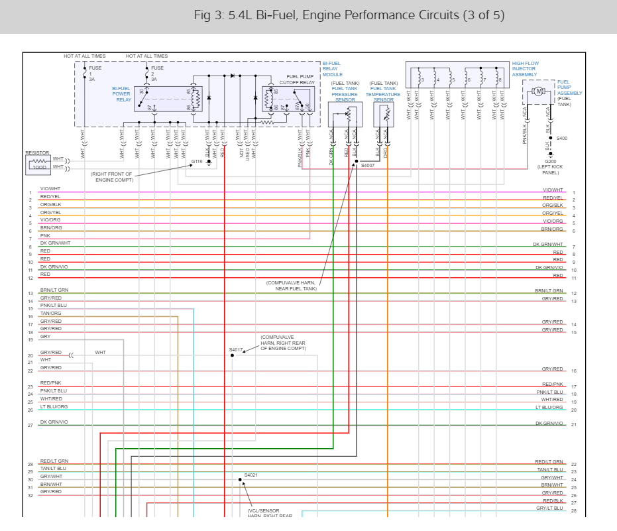Screen dimensions: 617x531
Task: Click the S4021 text label
Action: (x=251, y=475)
